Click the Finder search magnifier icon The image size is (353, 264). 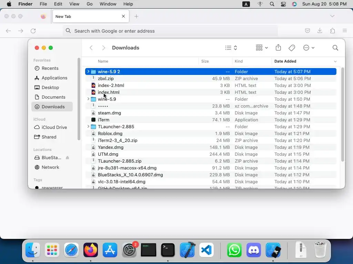(335, 48)
